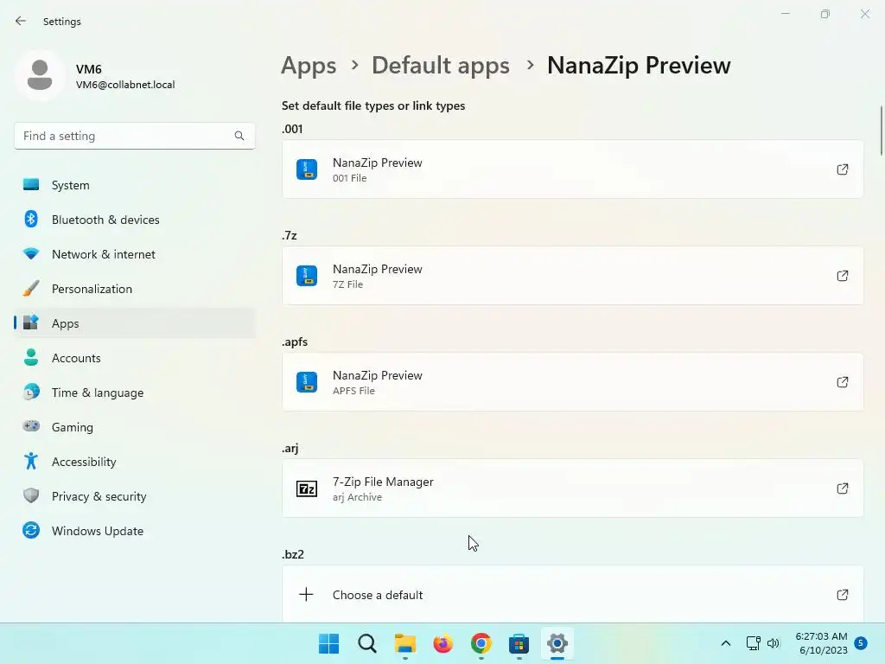Open Windows Start menu

click(328, 643)
